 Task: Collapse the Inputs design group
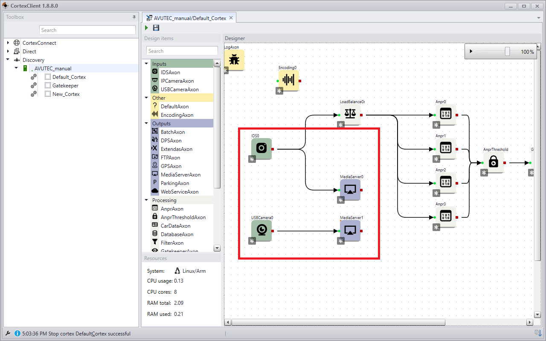(x=146, y=64)
